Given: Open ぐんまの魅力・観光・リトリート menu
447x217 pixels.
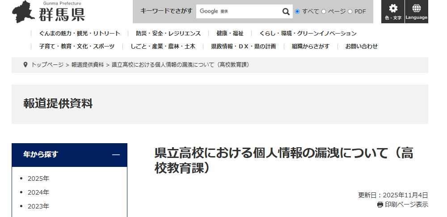Looking at the screenshot, I should click(80, 34).
